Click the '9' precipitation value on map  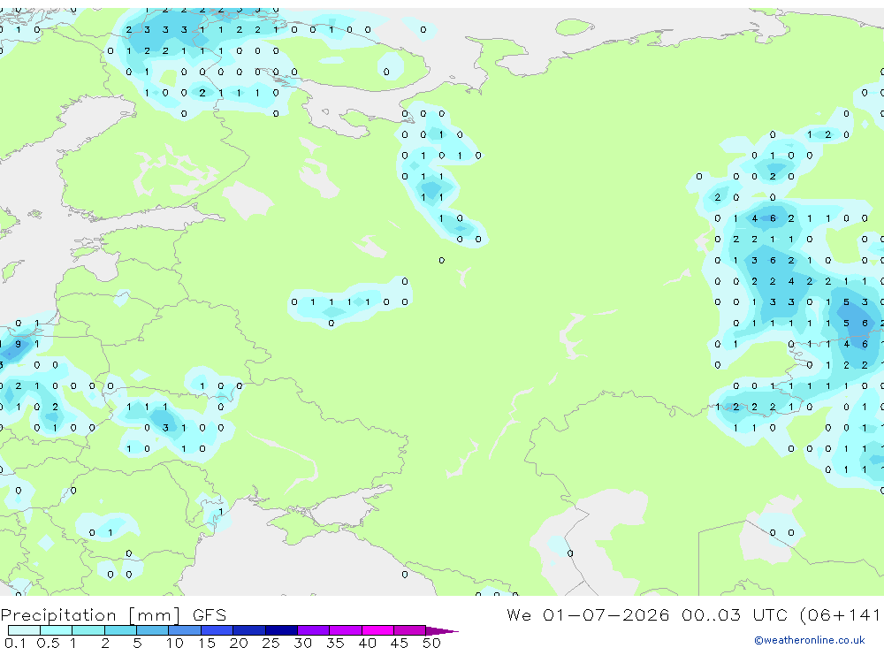[19, 344]
